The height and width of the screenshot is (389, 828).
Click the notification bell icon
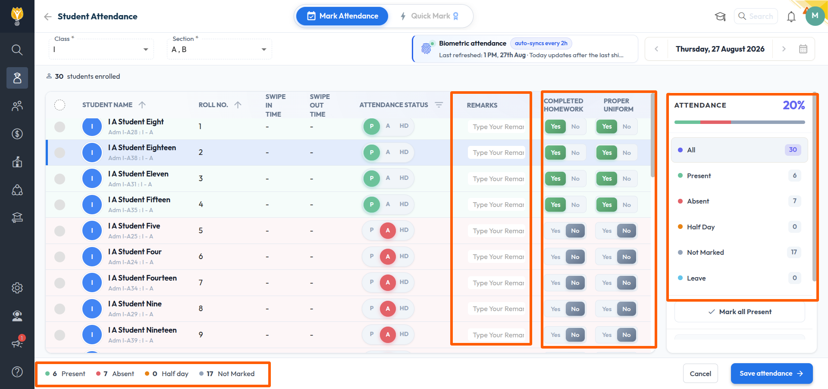pos(791,16)
